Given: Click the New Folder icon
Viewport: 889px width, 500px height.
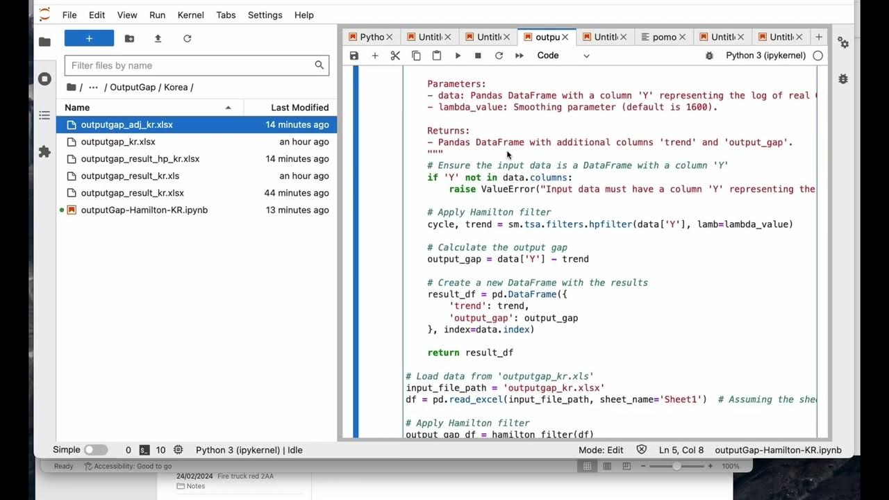Looking at the screenshot, I should pos(129,39).
